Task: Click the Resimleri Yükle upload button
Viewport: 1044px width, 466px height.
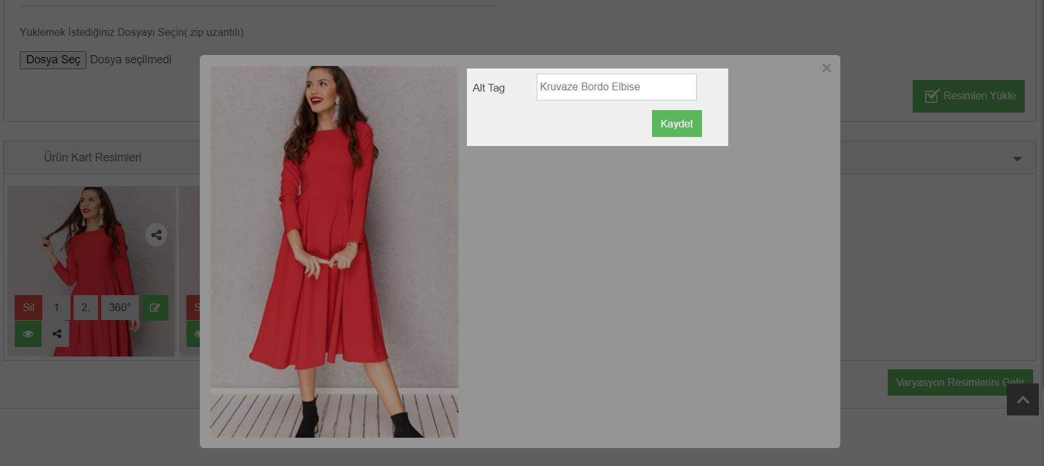Action: [x=968, y=96]
